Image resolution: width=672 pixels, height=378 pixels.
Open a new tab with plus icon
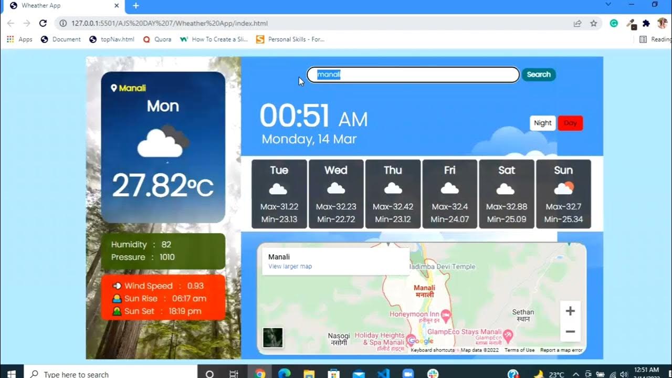(135, 6)
